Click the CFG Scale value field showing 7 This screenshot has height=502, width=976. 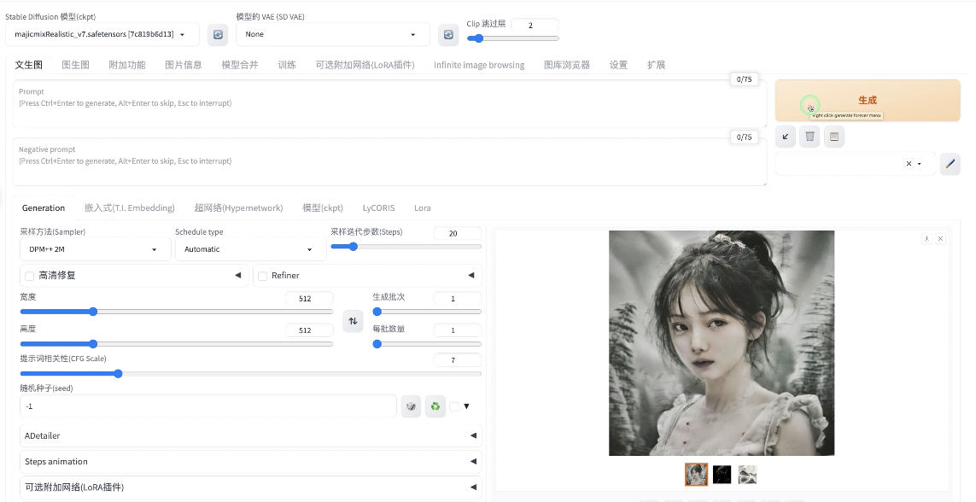pos(458,360)
